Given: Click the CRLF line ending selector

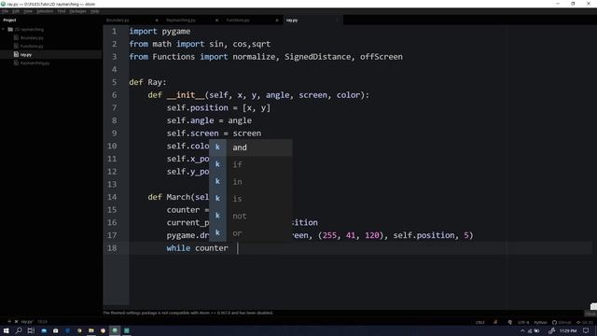Looking at the screenshot, I should pos(479,322).
